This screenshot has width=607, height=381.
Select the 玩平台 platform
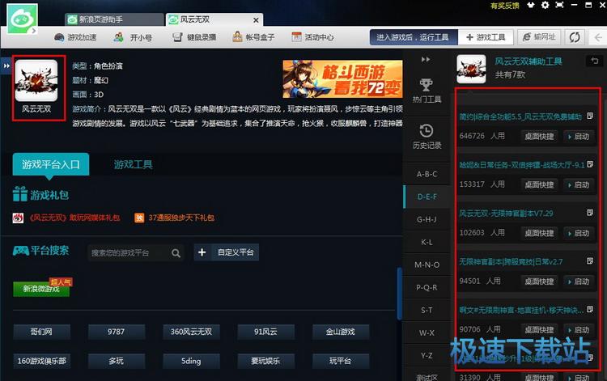341,361
